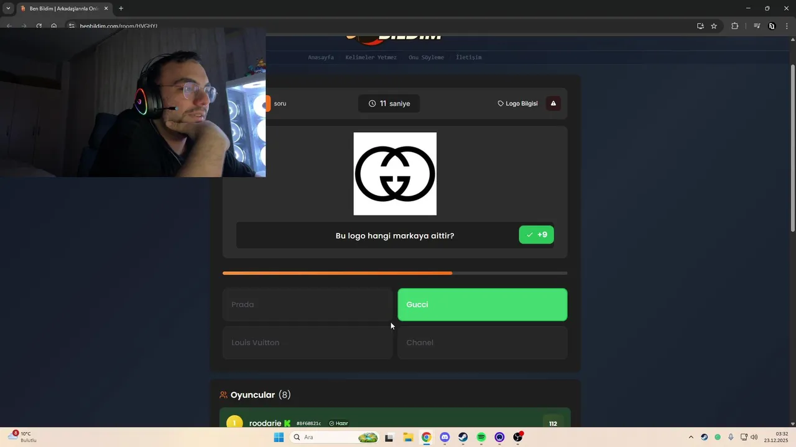The width and height of the screenshot is (796, 447).
Task: Open Task View on the taskbar
Action: 389,437
